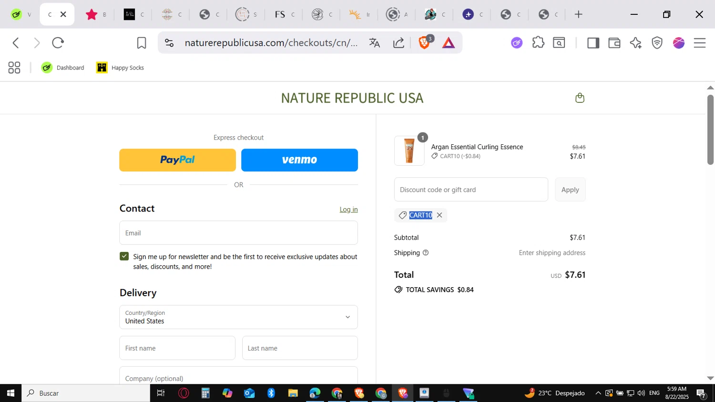Image resolution: width=715 pixels, height=402 pixels.
Task: Focus the Email input field
Action: coord(238,233)
